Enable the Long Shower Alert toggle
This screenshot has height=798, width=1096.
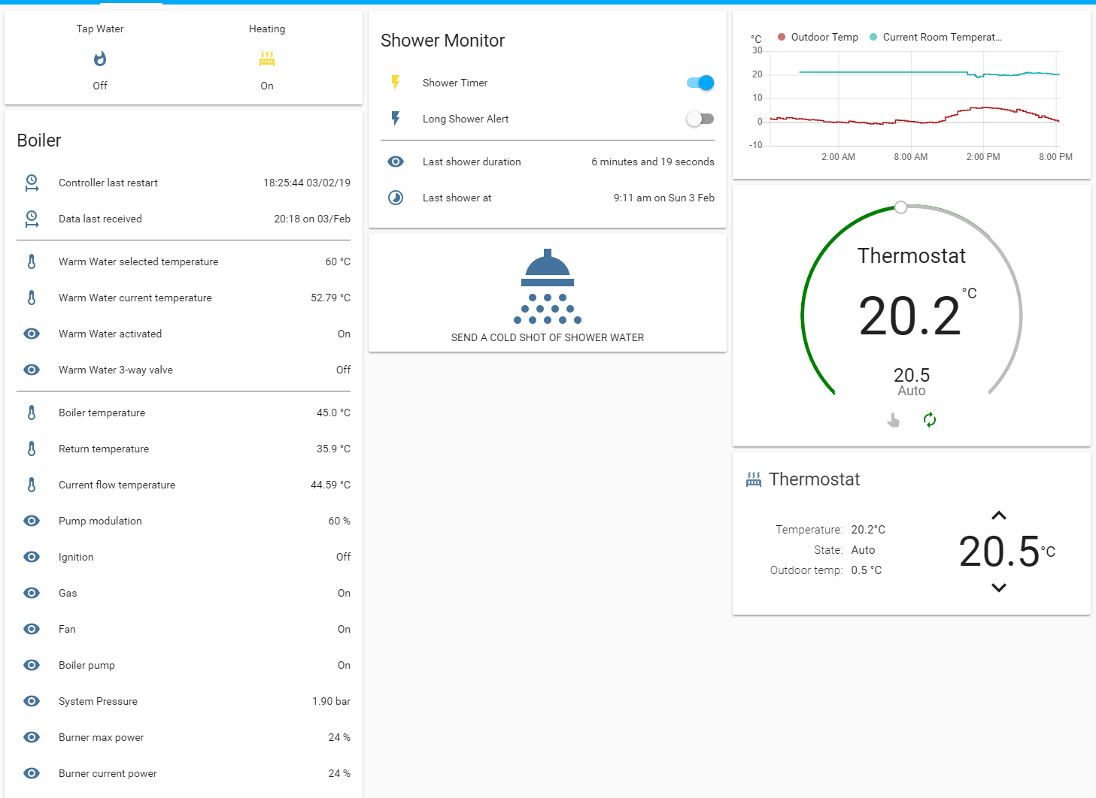pyautogui.click(x=700, y=119)
